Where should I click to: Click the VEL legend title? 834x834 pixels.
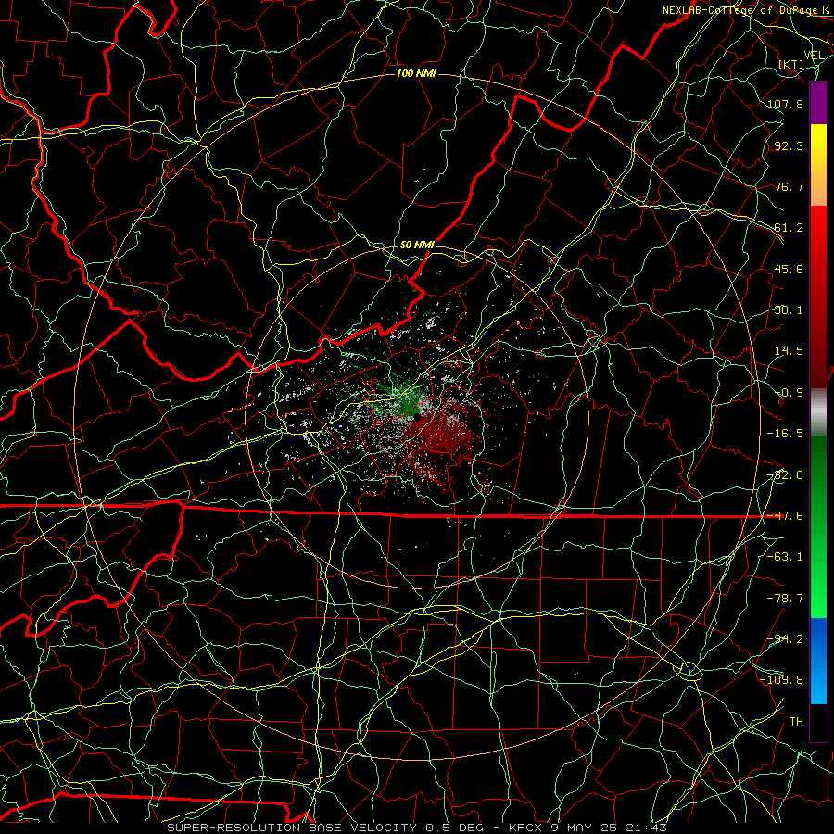(x=814, y=56)
